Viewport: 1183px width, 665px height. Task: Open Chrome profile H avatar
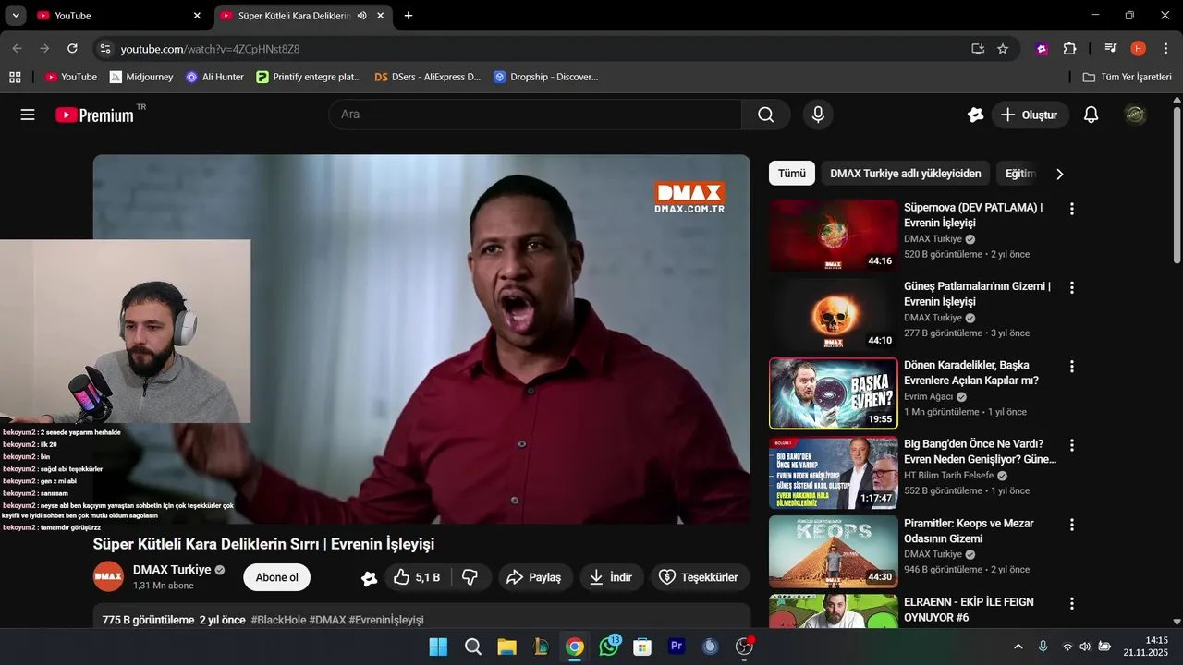[1138, 48]
